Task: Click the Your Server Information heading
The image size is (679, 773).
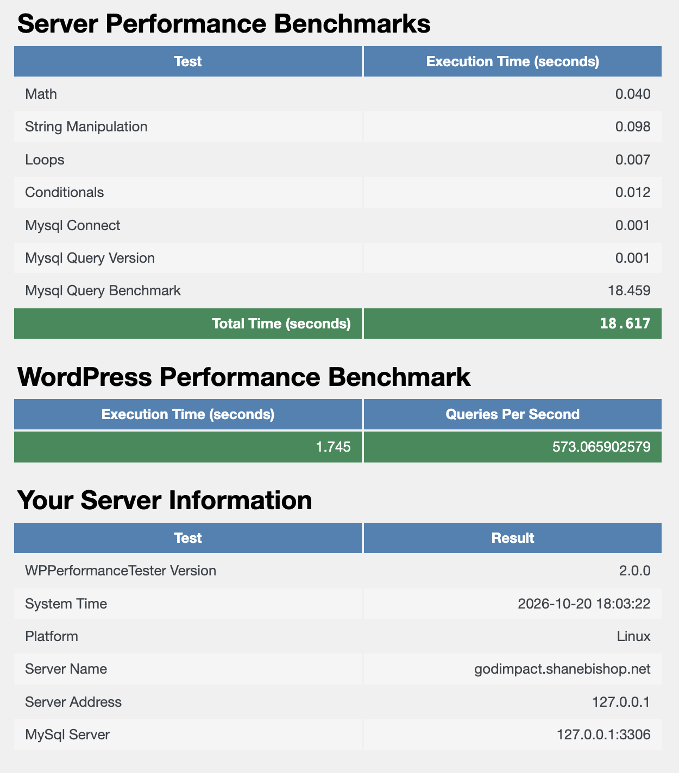Action: 165,500
